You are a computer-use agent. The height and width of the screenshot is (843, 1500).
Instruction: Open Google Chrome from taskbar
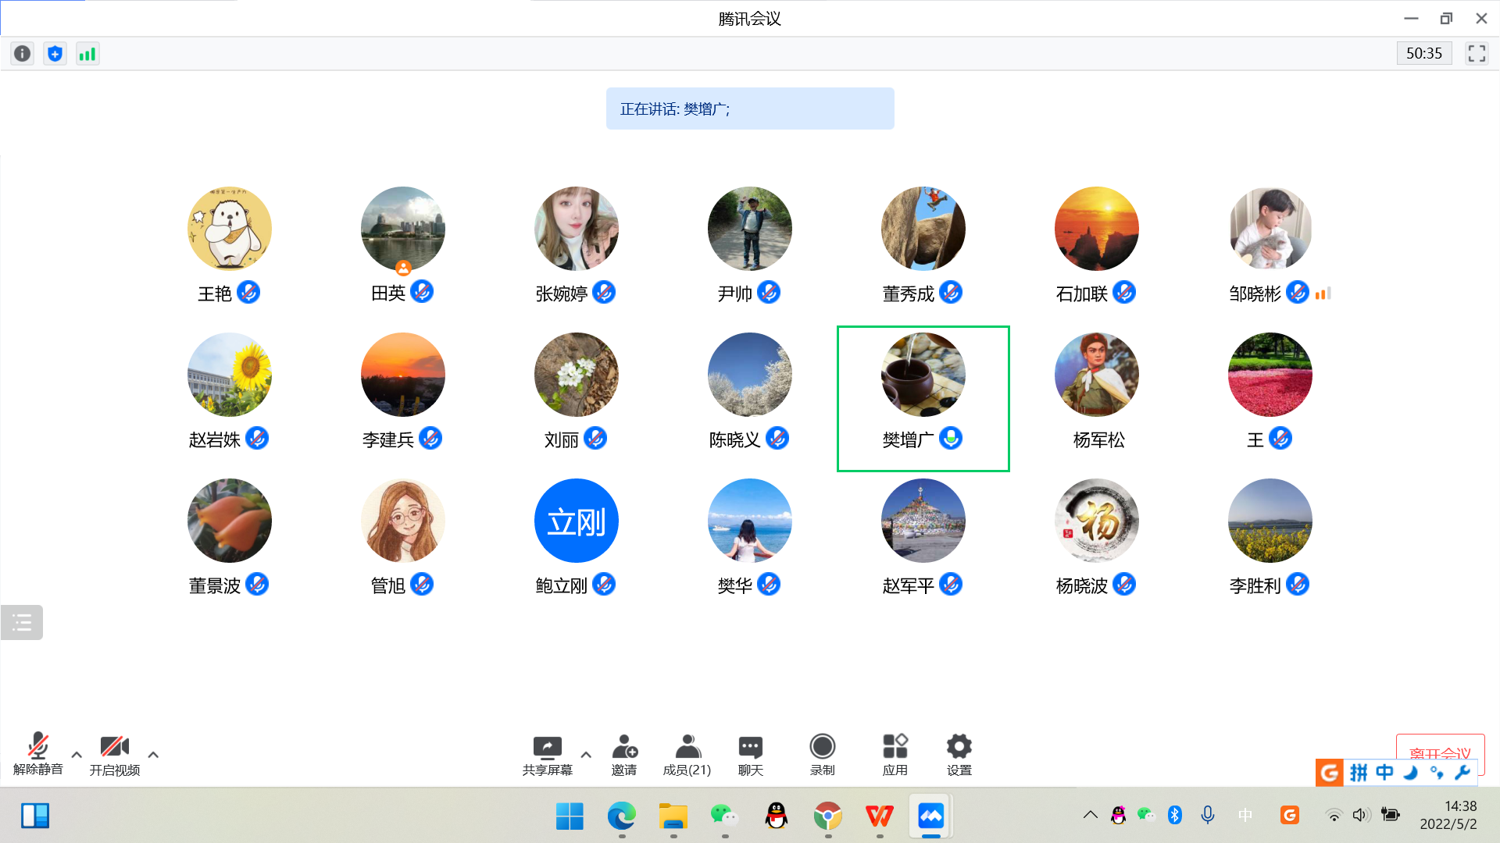[827, 816]
